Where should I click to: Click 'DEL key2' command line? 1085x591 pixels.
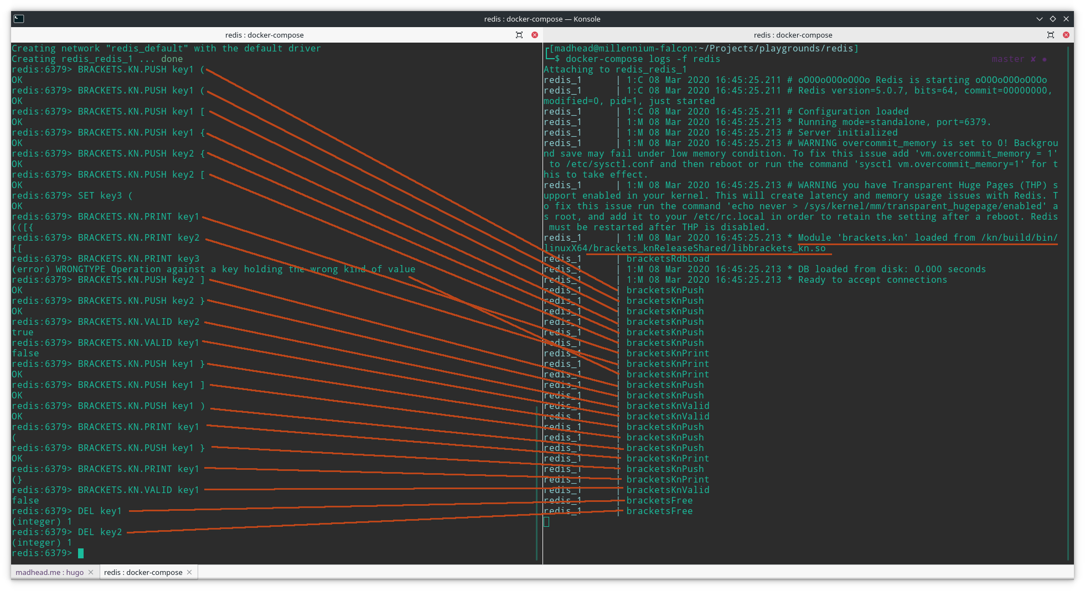point(100,532)
